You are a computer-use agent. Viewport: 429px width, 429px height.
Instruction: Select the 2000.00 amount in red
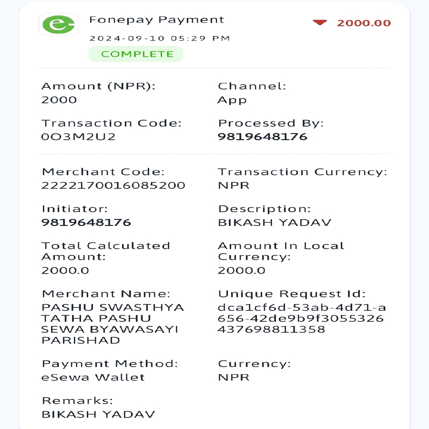point(364,23)
